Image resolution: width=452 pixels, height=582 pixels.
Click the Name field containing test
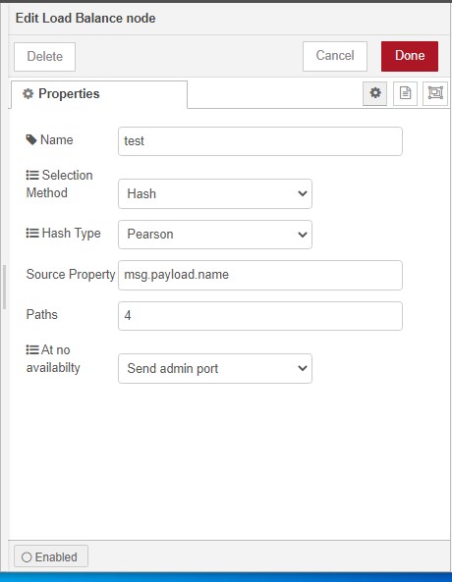tap(260, 141)
